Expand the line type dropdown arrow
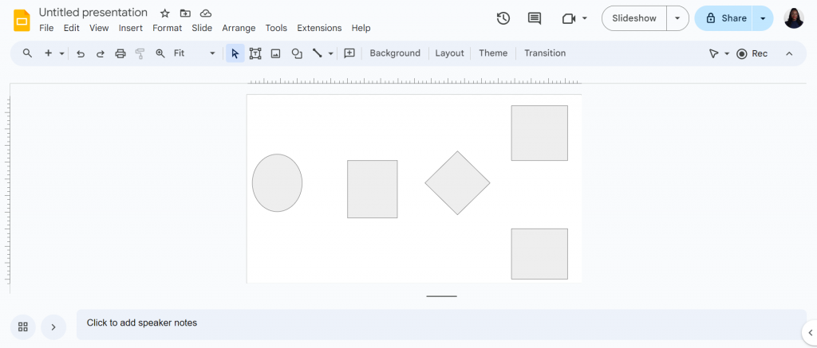 pos(331,53)
